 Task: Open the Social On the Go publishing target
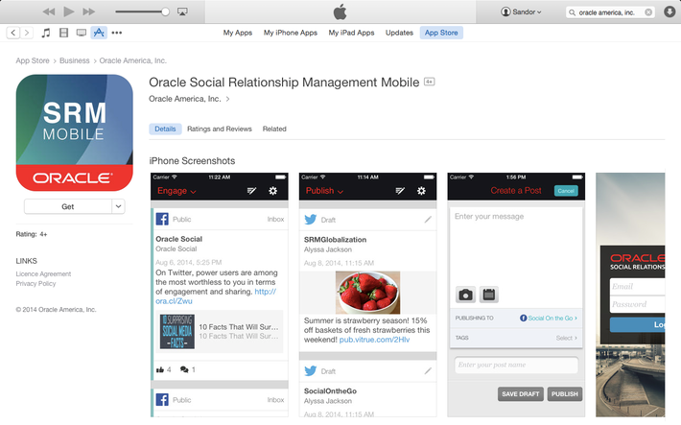tap(549, 319)
